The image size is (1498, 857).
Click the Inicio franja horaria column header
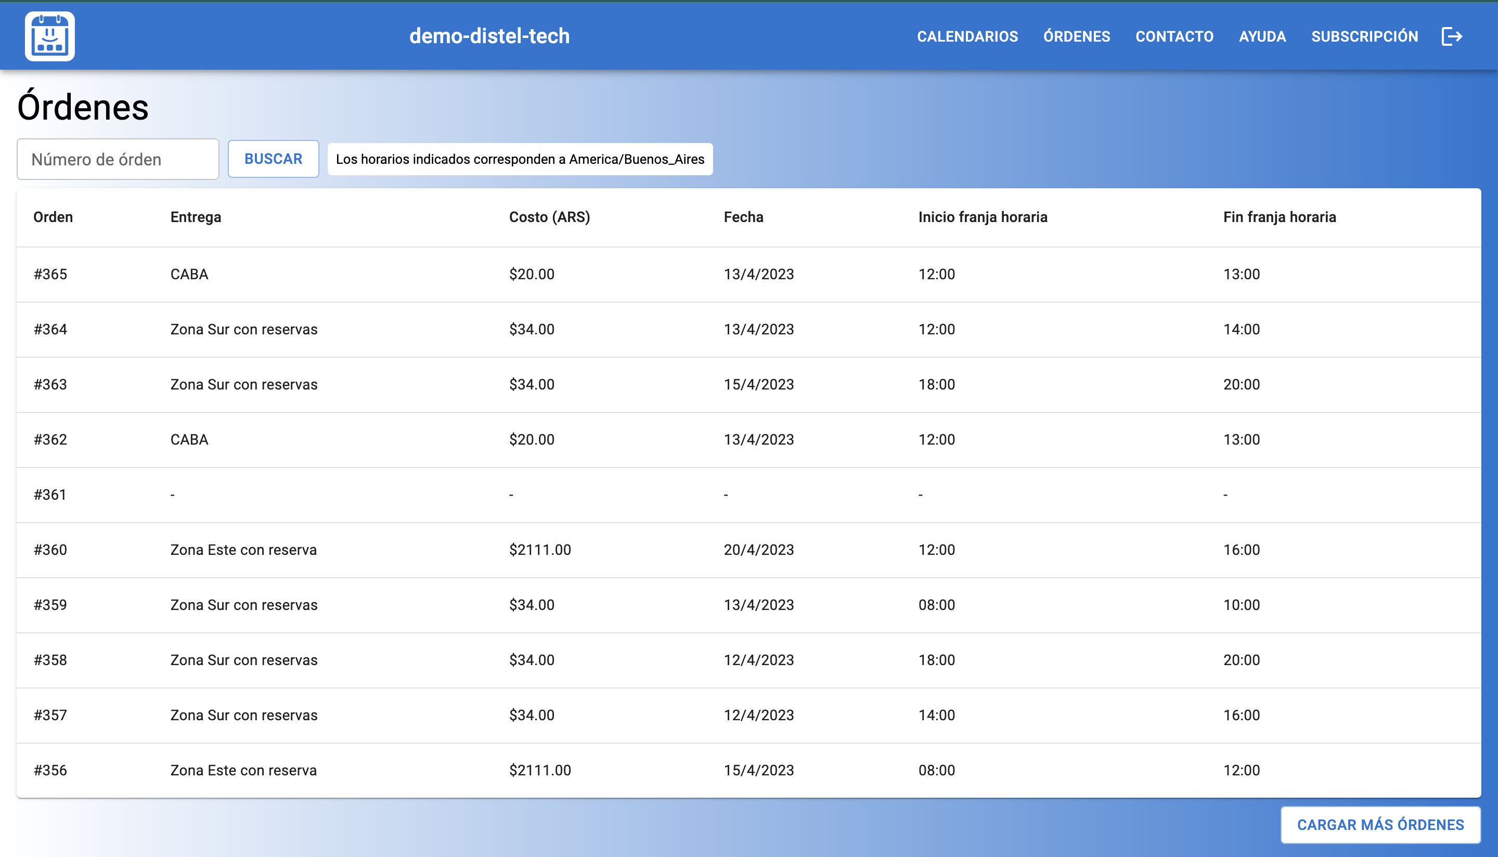pyautogui.click(x=983, y=217)
